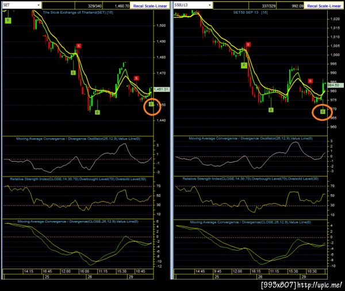Viewport: 345px width, 291px height.
Task: Click the MACD(CLOSE,26,12,9) title in S50U13 panel
Action: 250,222
